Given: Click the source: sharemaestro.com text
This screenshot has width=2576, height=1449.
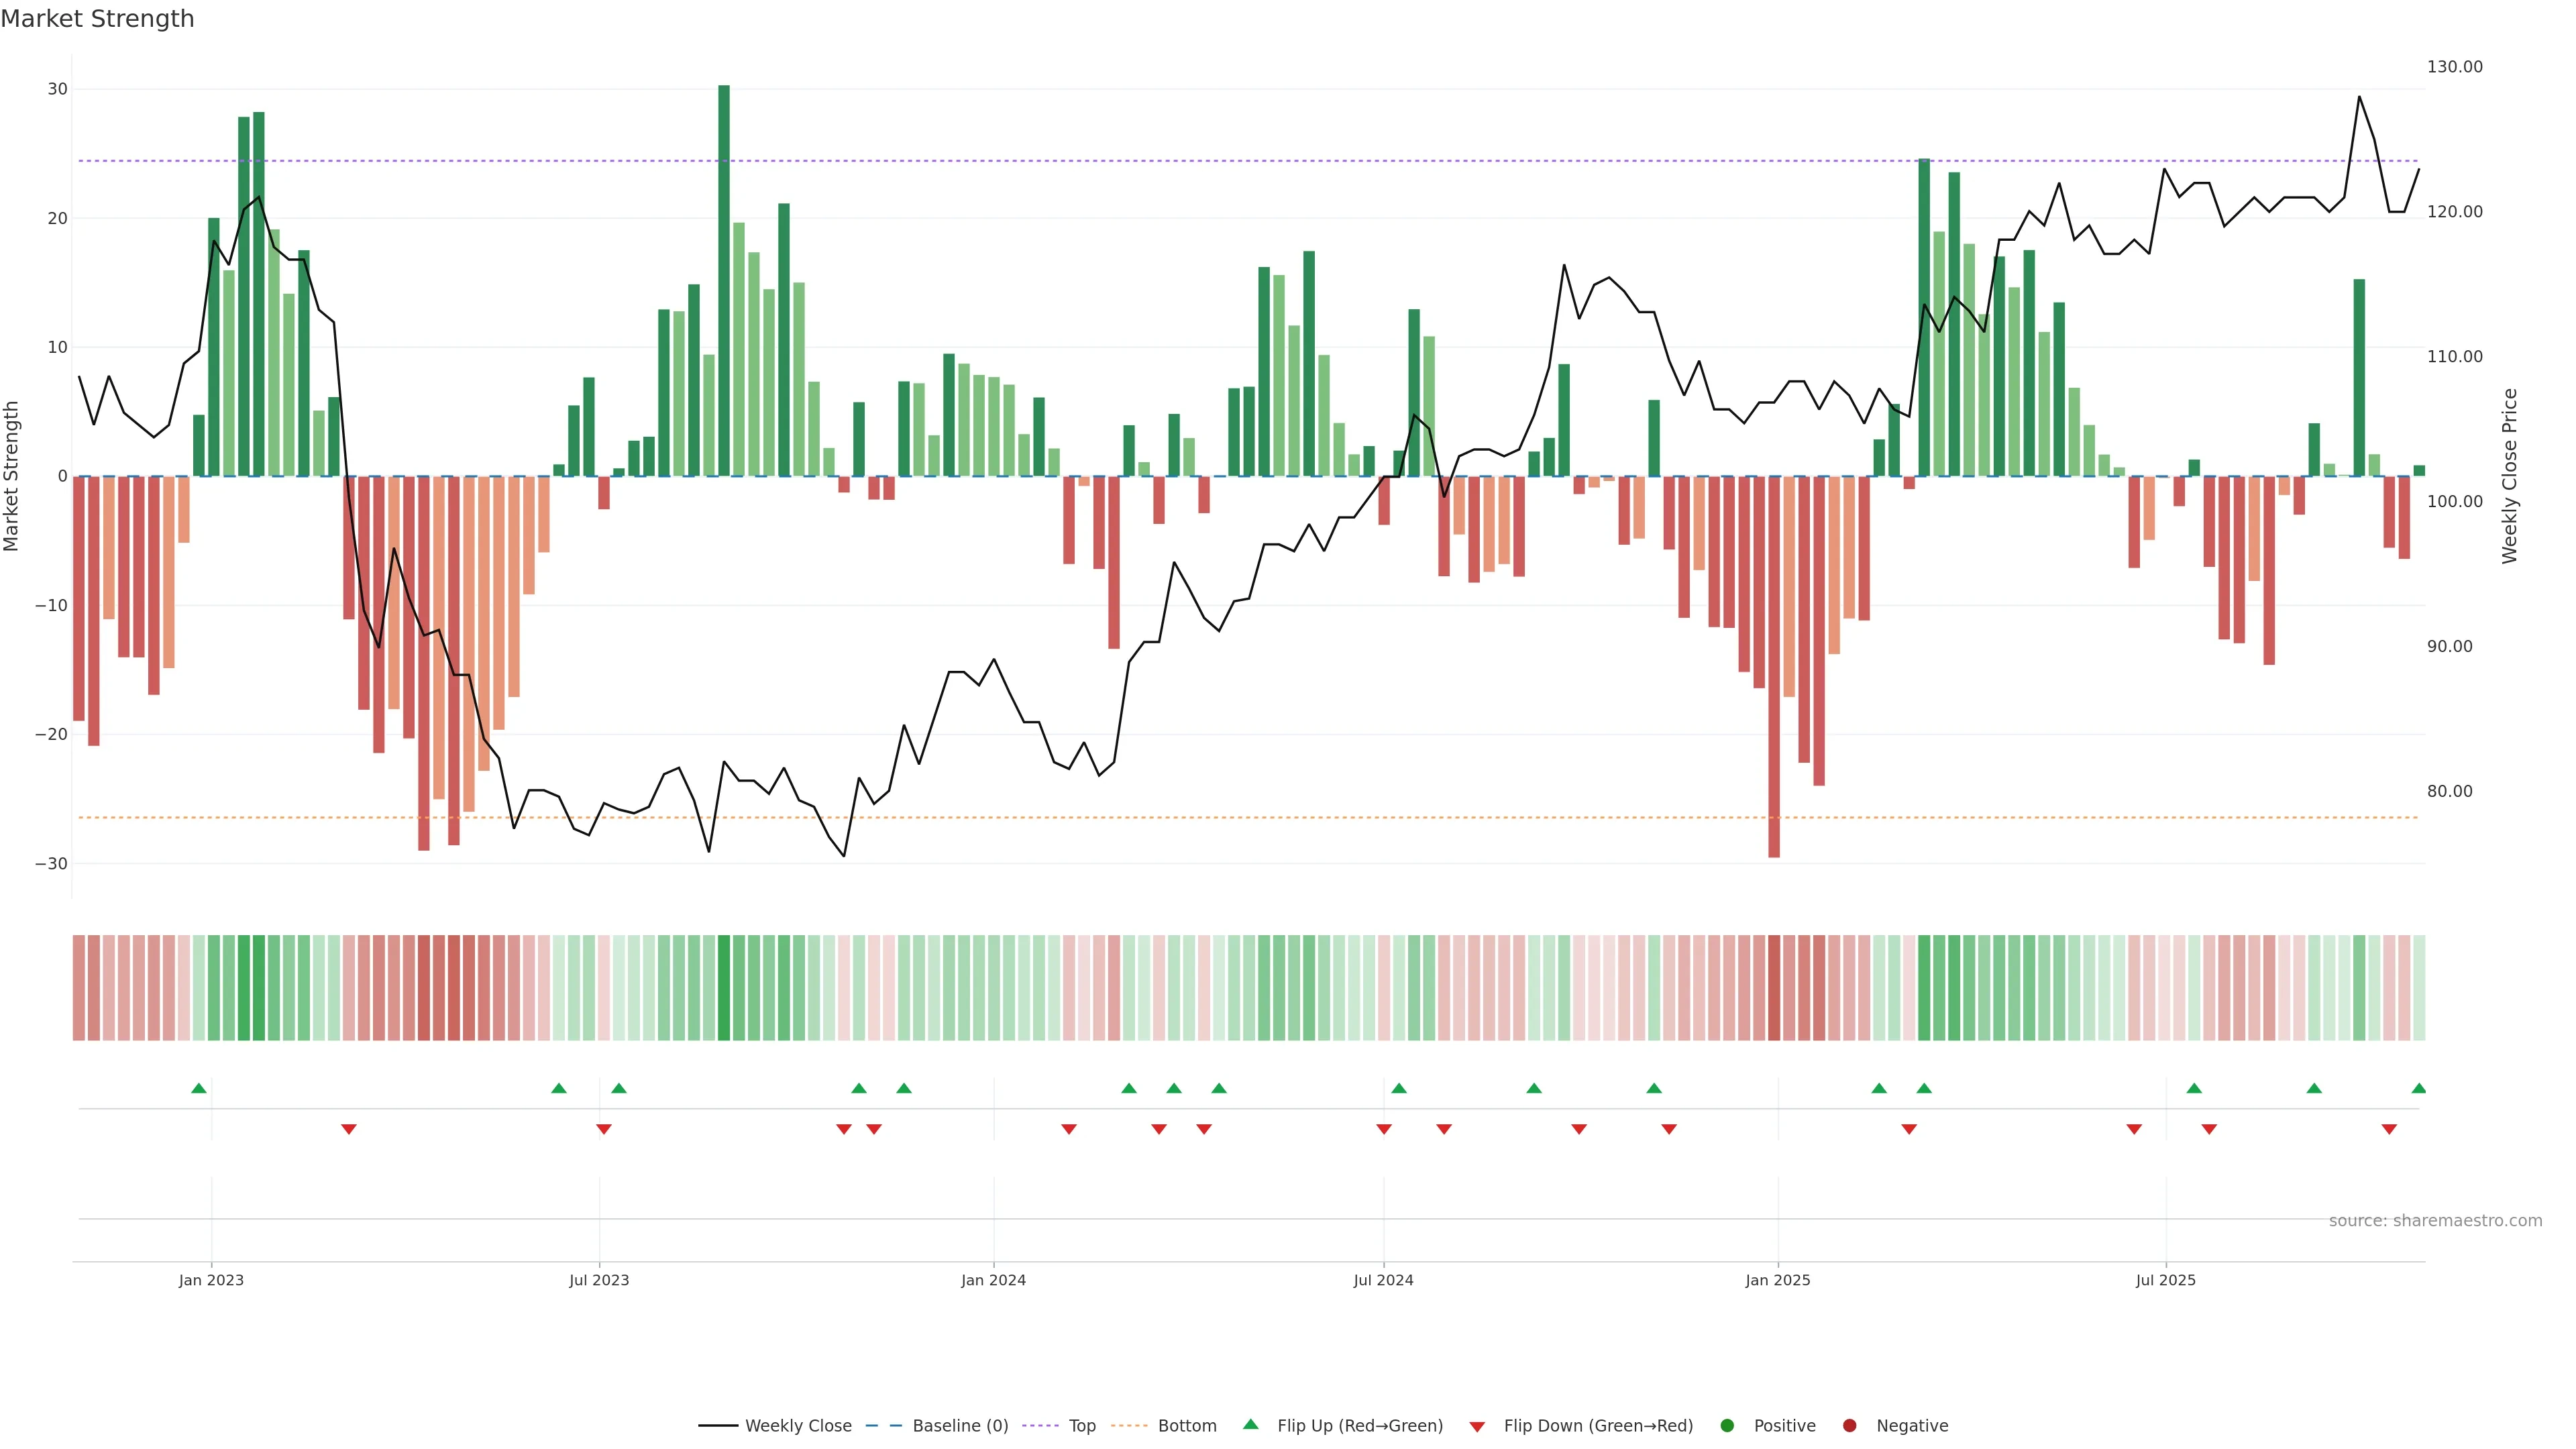Looking at the screenshot, I should point(2435,1220).
